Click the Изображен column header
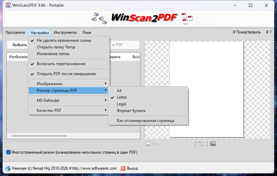 [18, 57]
